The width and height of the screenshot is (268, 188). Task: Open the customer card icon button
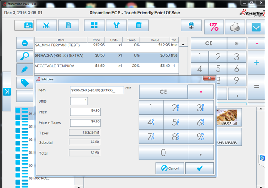[24, 25]
